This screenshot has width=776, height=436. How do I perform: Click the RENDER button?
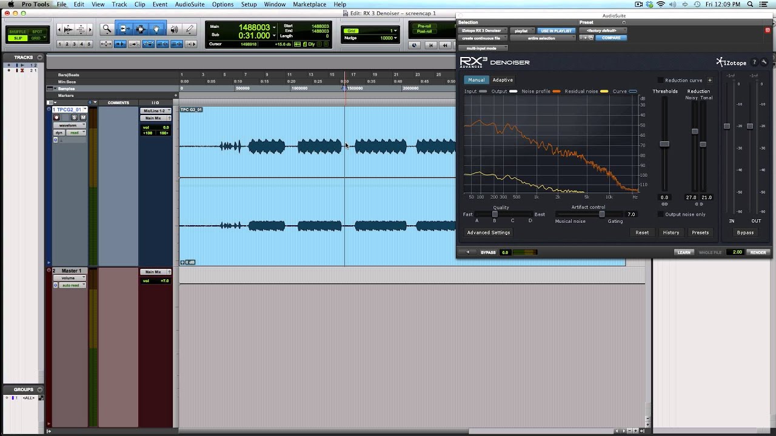point(758,252)
